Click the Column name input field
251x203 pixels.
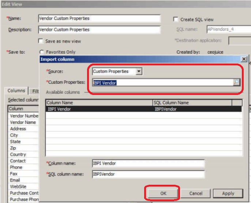click(149, 164)
